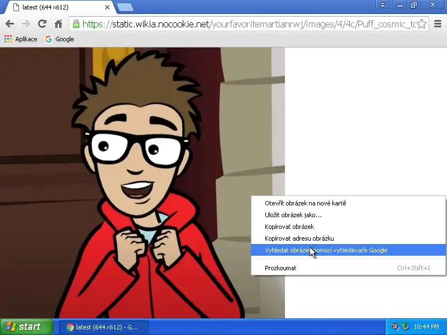Choose 'Otevřít obrázek na nové kartě'
447x335 pixels.
pyautogui.click(x=348, y=203)
